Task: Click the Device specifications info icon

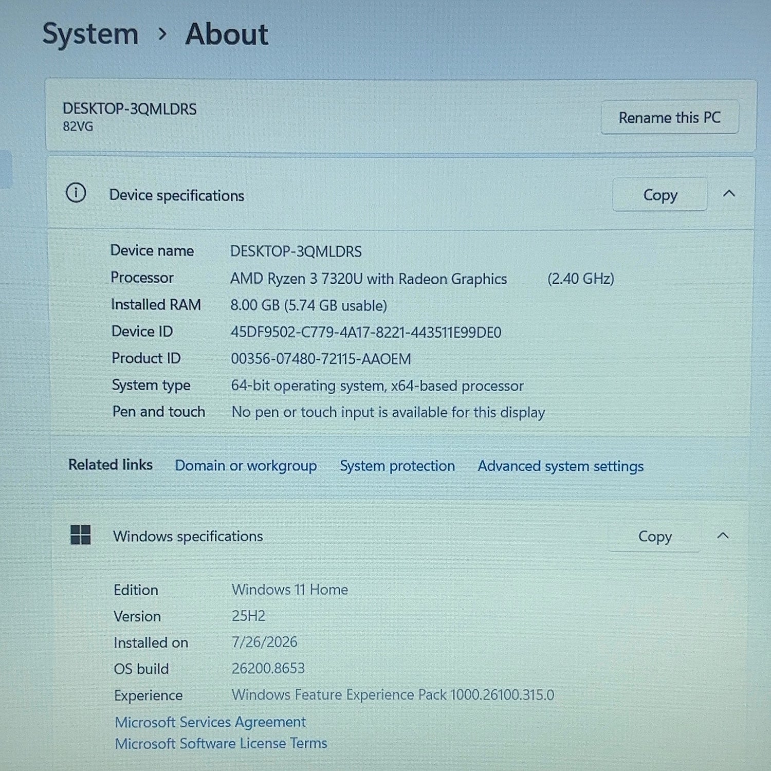Action: (x=76, y=193)
